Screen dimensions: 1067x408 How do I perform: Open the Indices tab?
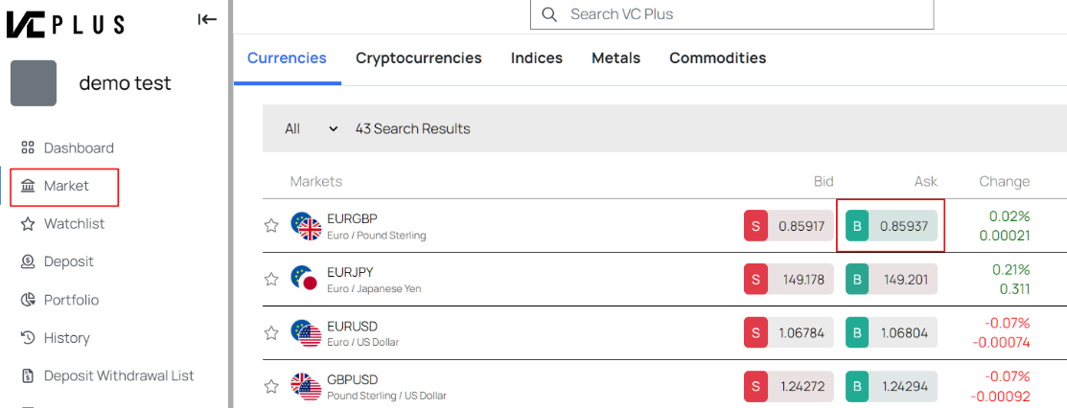coord(536,58)
